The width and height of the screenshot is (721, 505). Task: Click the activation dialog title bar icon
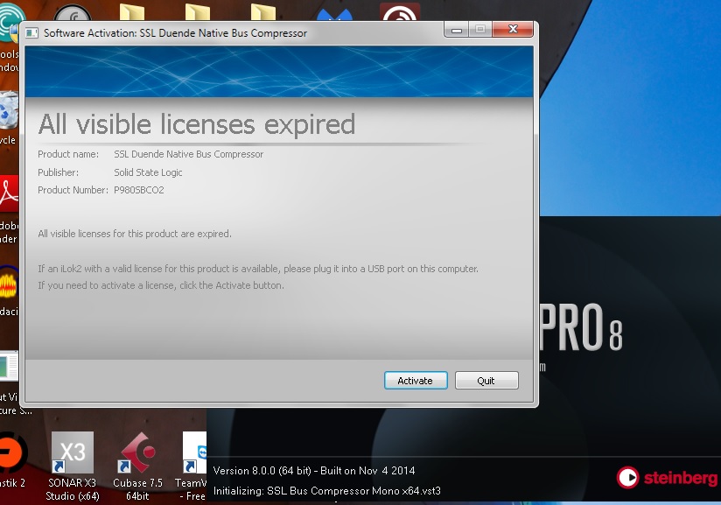click(x=31, y=32)
